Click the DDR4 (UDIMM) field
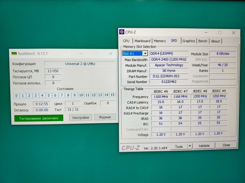Screen dimensions: 245x183 click(x=169, y=54)
